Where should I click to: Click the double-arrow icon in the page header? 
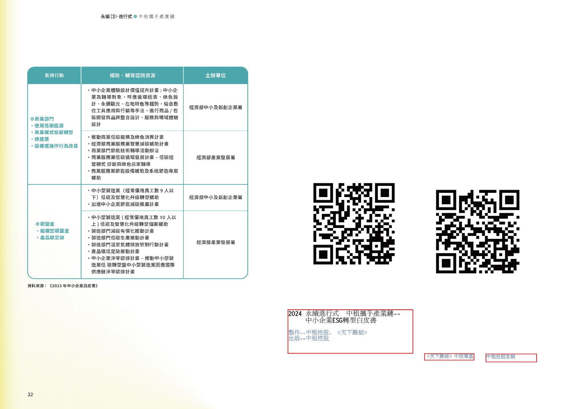pyautogui.click(x=114, y=17)
